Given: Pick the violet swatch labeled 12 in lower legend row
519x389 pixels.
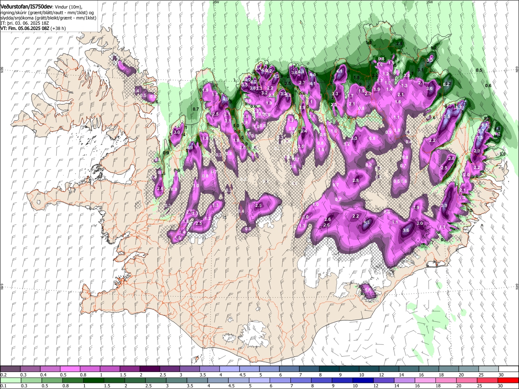Looking at the screenshot, I should (x=384, y=380).
